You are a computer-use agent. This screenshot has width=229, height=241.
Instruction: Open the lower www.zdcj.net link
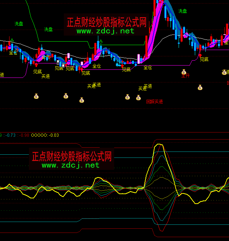pyautogui.click(x=70, y=165)
